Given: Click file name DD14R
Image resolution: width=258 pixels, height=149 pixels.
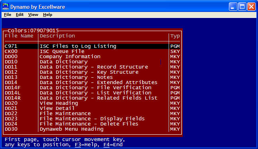Looking at the screenshot, I should [x=13, y=98].
